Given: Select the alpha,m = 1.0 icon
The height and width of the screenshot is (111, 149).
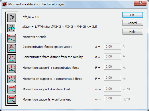Looking at the screenshot, I should [x=12, y=18].
